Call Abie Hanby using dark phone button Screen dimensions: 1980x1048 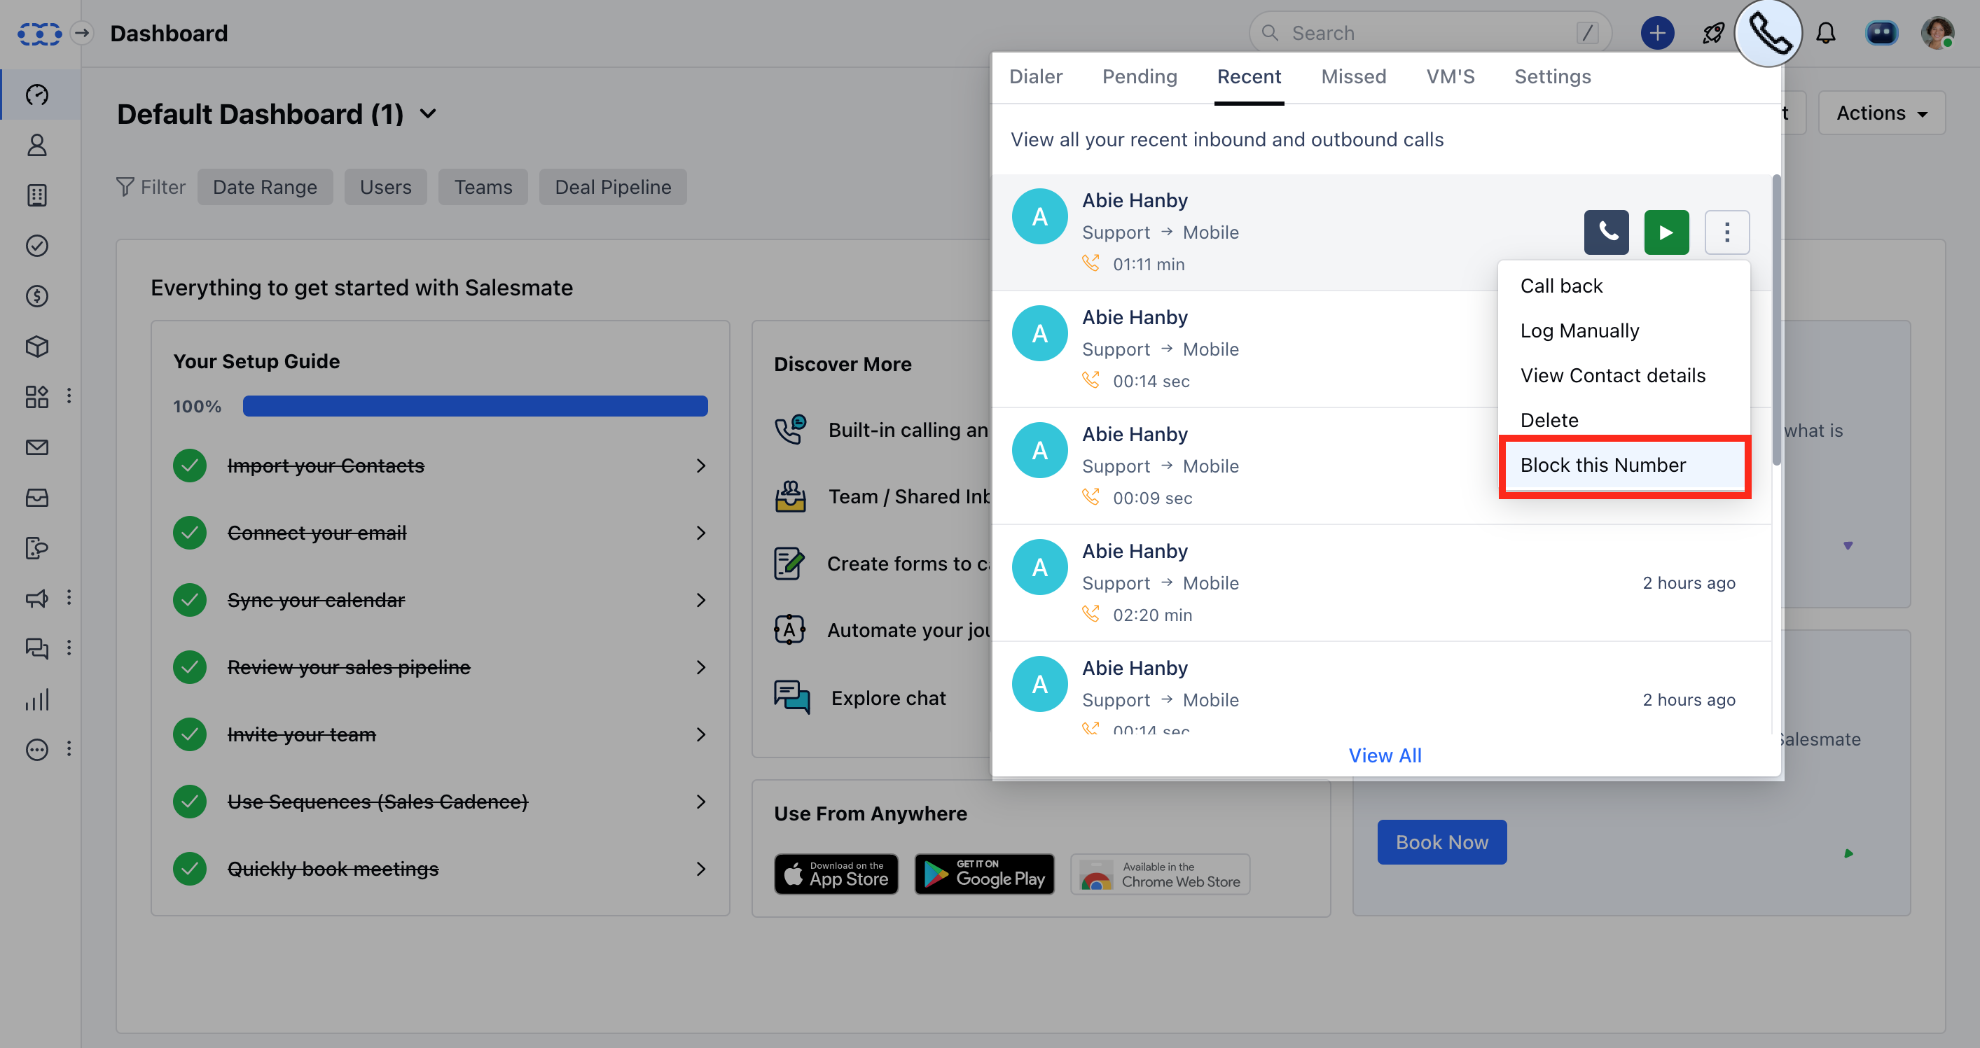[1606, 232]
